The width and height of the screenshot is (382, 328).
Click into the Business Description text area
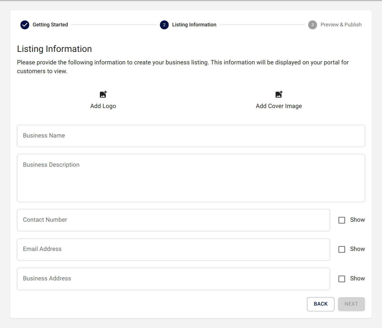click(x=191, y=178)
